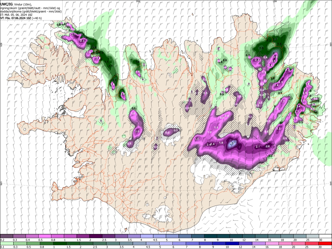This screenshot has height=249, width=332.
Task: Click the 25 label under the lower scale
Action: click(x=307, y=247)
